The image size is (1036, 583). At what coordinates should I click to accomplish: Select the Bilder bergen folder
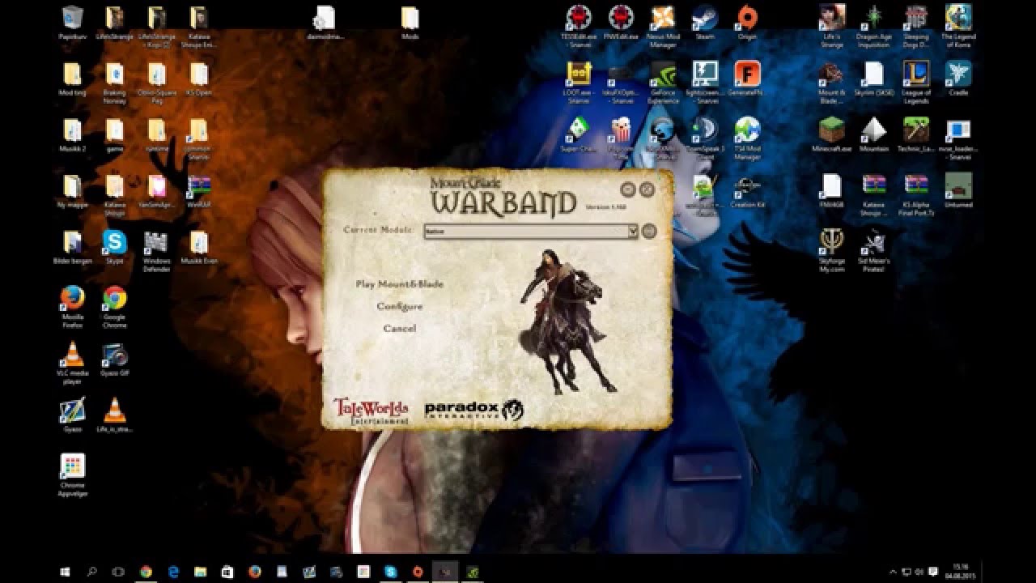click(x=72, y=247)
